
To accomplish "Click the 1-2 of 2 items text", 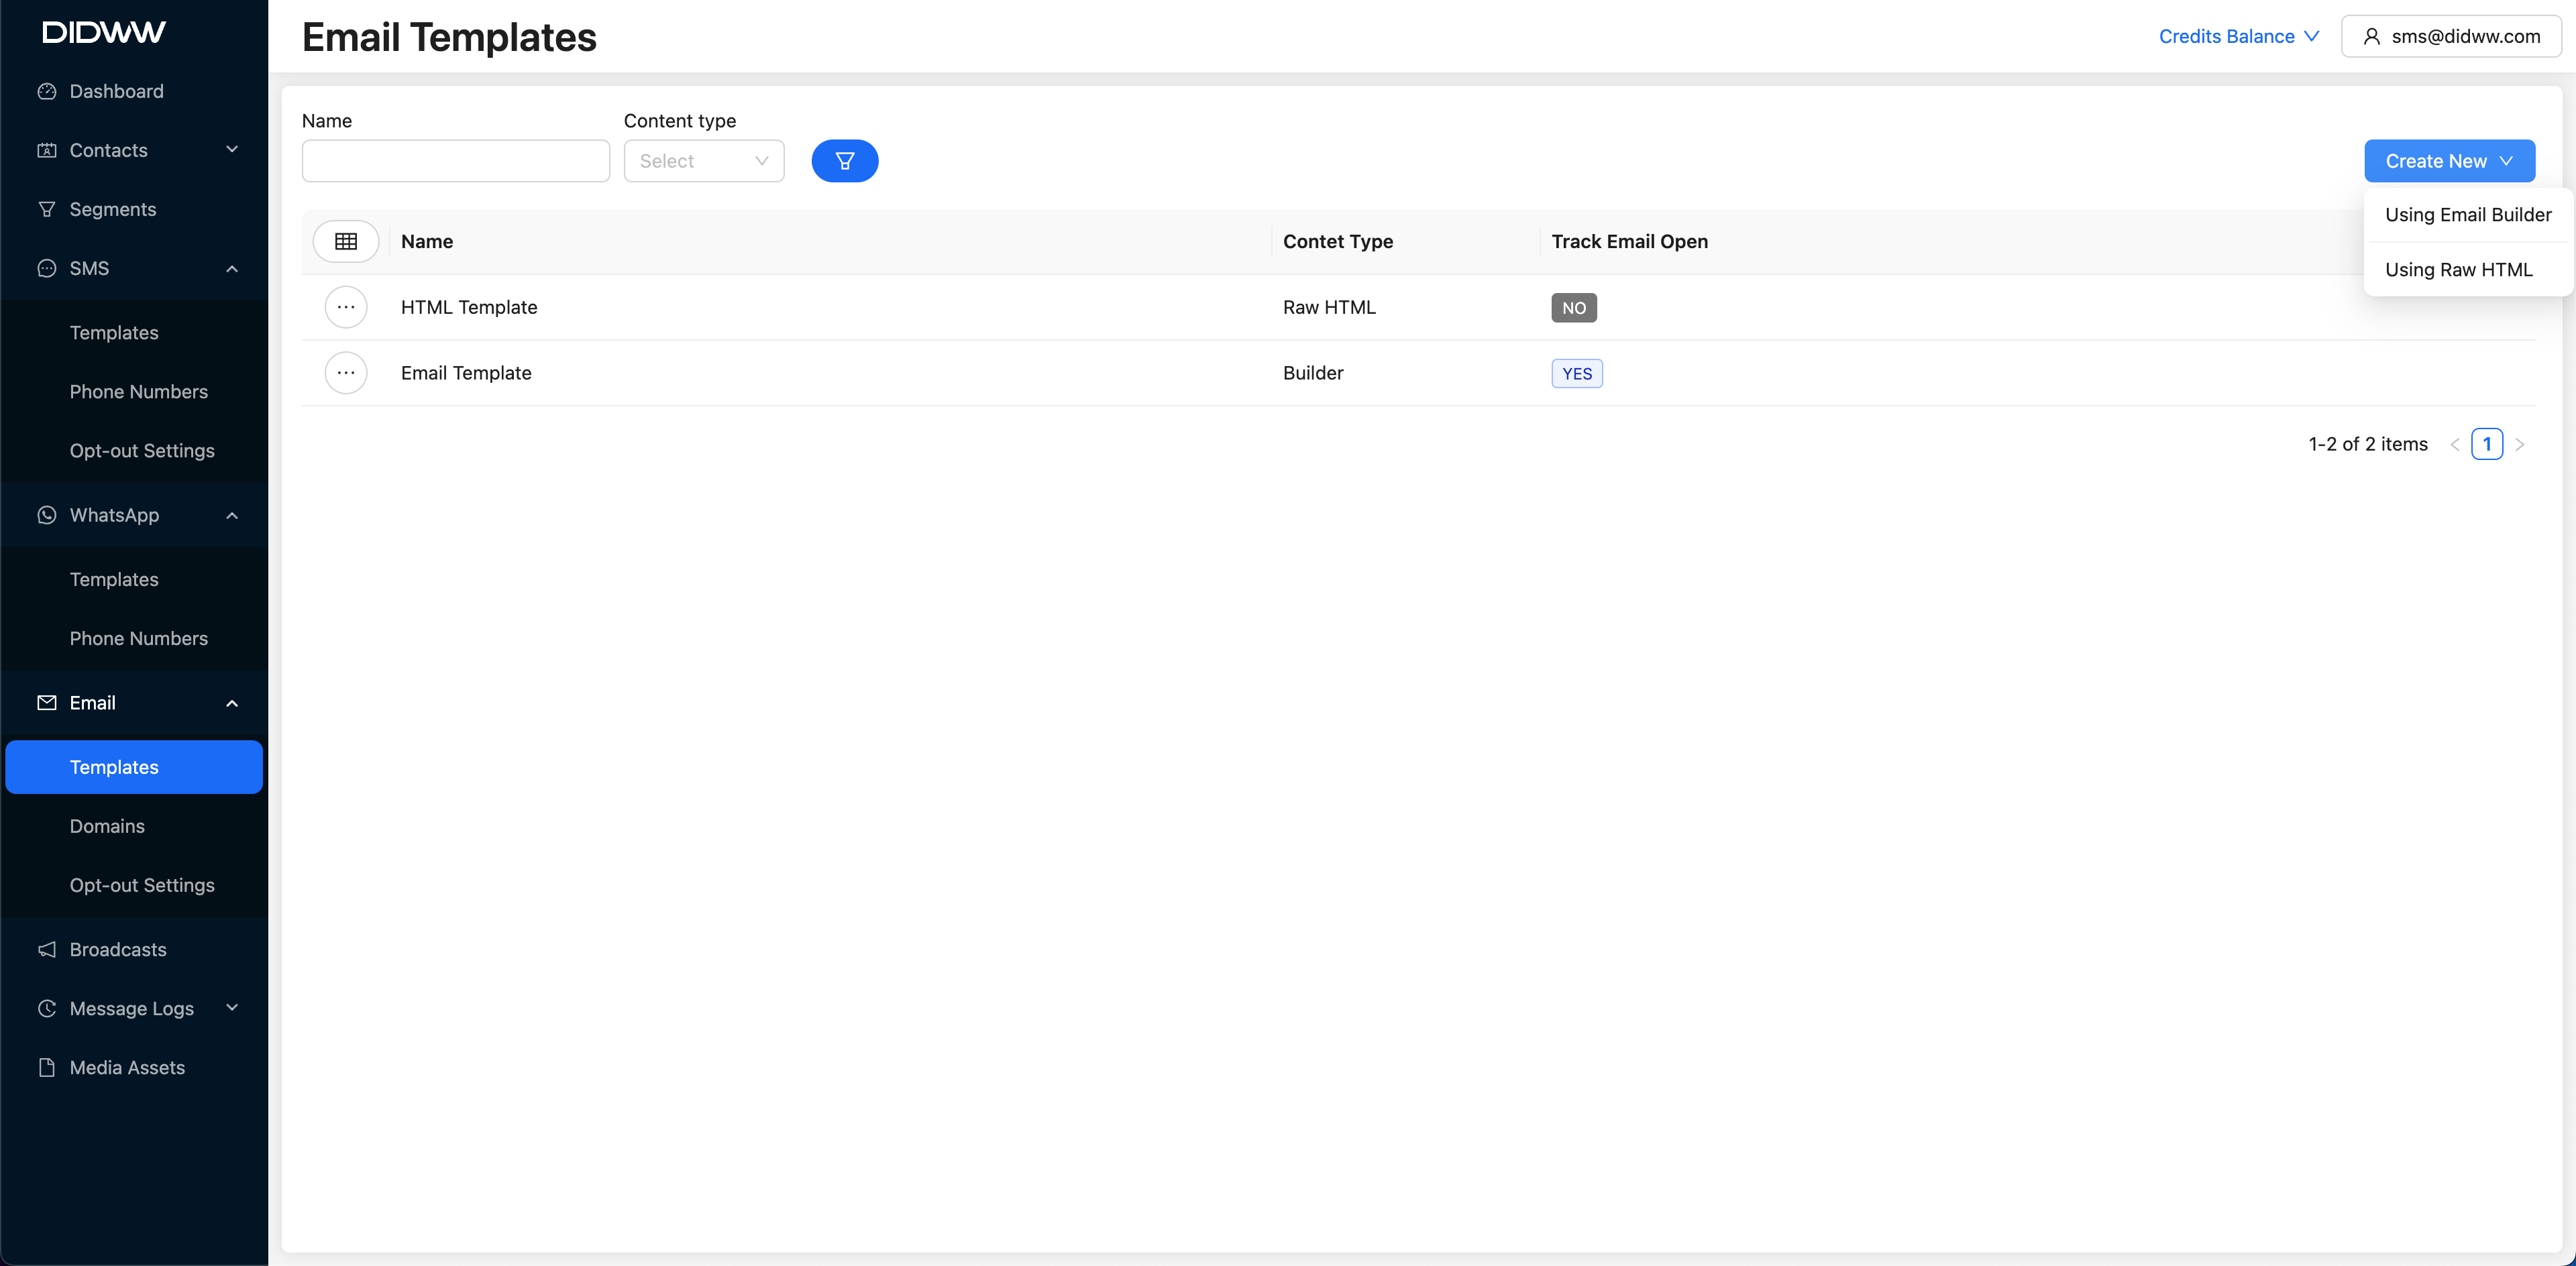I will click(2368, 445).
